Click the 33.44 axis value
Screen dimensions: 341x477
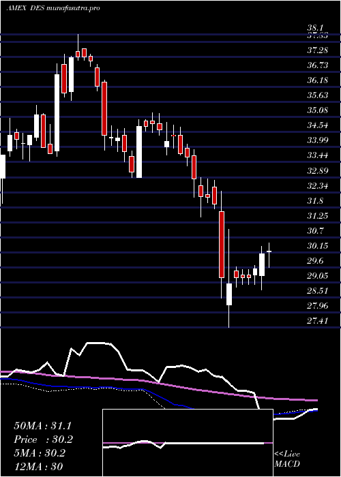tap(317, 155)
